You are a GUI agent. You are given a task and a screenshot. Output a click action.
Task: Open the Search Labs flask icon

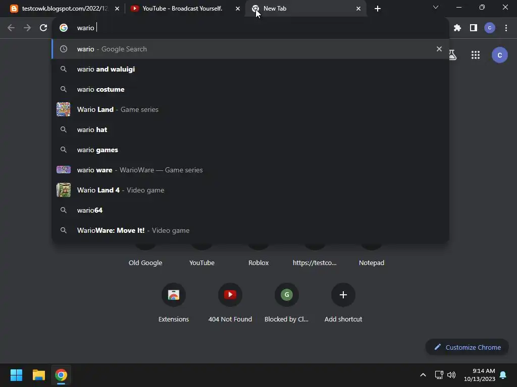tap(453, 55)
